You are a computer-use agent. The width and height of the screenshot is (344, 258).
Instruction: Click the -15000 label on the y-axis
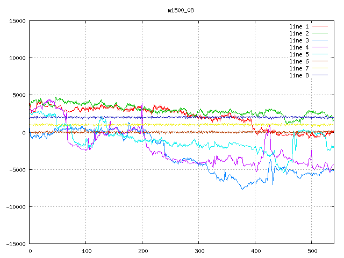tap(16, 244)
